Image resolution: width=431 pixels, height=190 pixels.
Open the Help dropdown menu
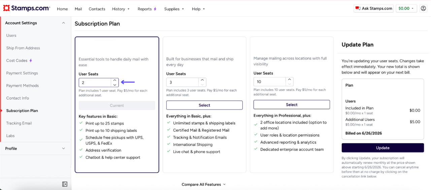[198, 9]
